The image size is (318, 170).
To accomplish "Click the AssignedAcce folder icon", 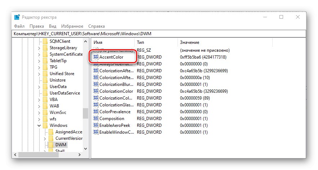I will coord(51,132).
